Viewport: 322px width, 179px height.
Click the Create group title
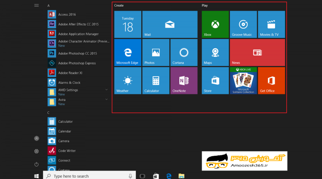pyautogui.click(x=119, y=5)
